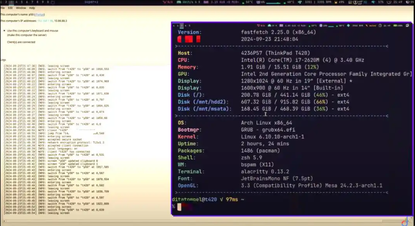Click the WM value 'bspwm (X11)'
This screenshot has height=226, width=415.
click(257, 165)
